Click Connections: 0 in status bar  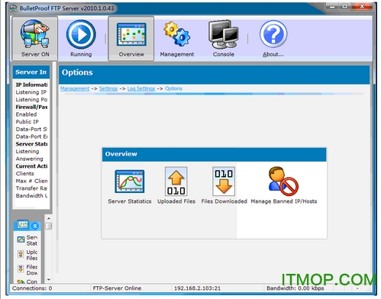point(32,288)
